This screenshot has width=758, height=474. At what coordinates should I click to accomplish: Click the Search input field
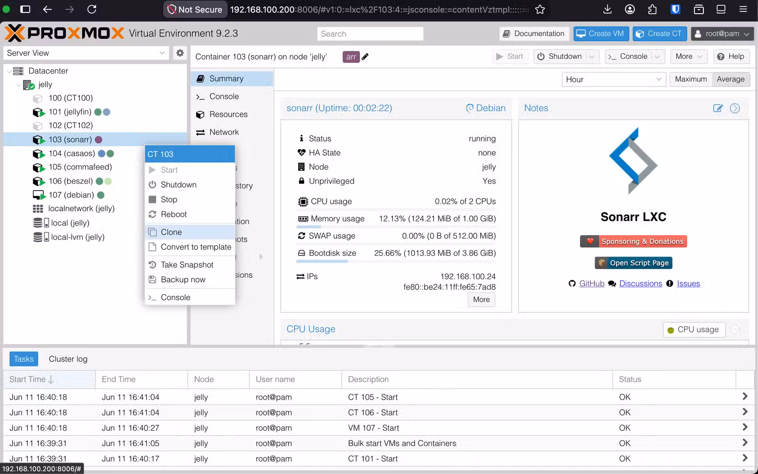point(370,34)
